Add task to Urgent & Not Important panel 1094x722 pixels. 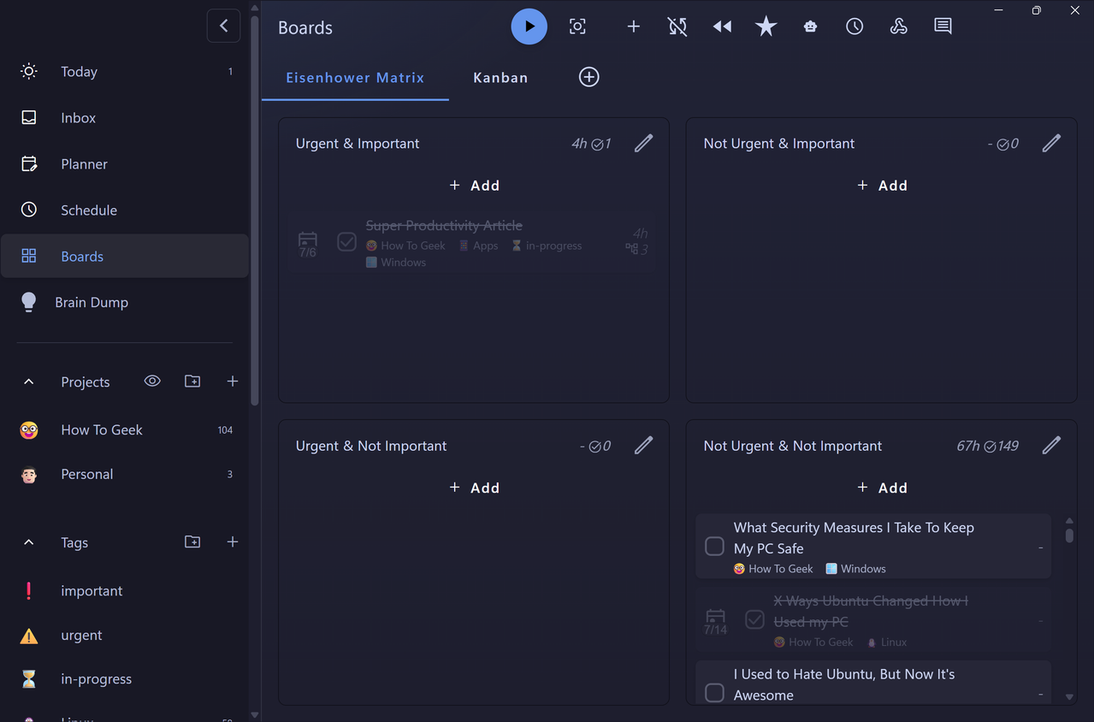click(474, 488)
